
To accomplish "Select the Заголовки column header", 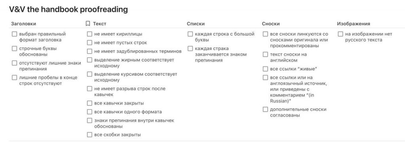I will coord(23,24).
